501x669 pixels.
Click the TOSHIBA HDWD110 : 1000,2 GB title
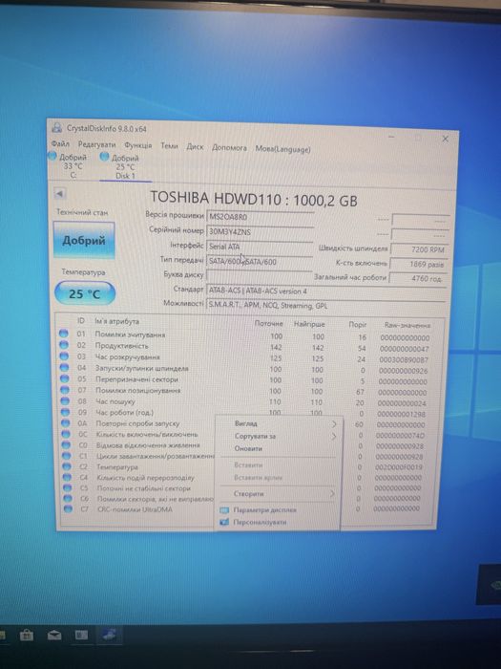pos(254,199)
